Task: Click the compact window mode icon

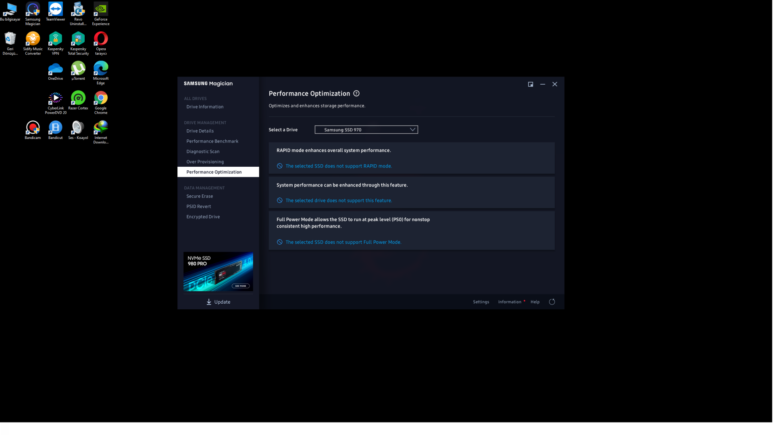Action: coord(531,84)
